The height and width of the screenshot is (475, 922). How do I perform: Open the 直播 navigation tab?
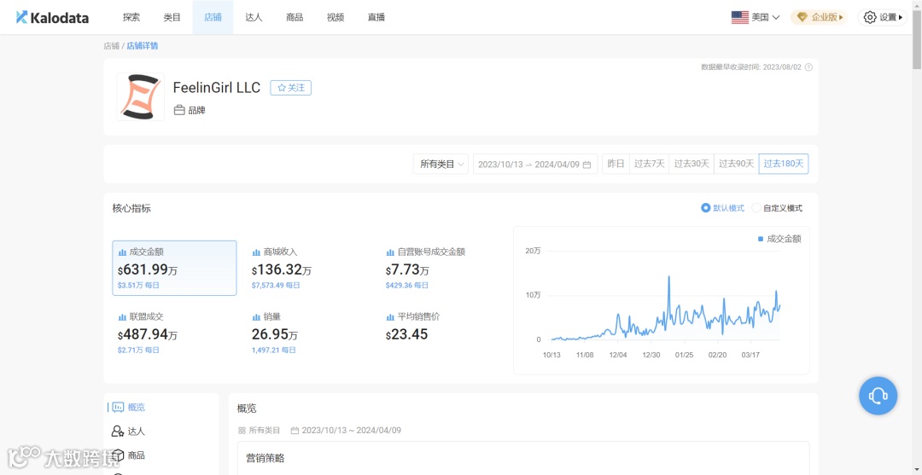click(x=376, y=18)
